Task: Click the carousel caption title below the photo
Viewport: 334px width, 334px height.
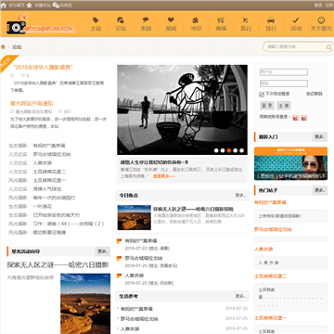Action: 154,162
